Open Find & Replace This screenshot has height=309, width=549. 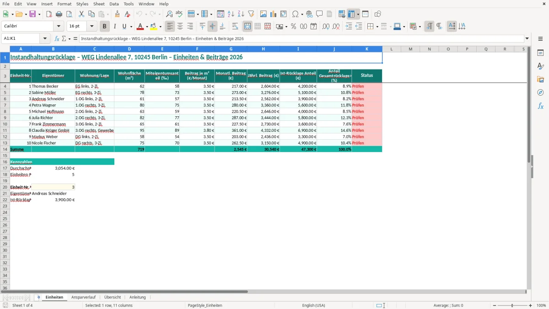(x=169, y=14)
